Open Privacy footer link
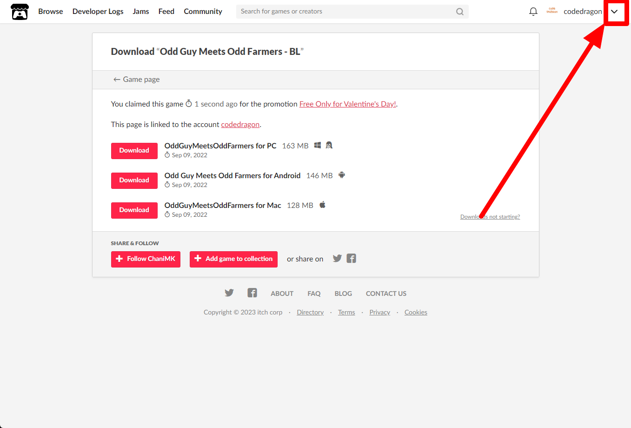 pyautogui.click(x=379, y=313)
